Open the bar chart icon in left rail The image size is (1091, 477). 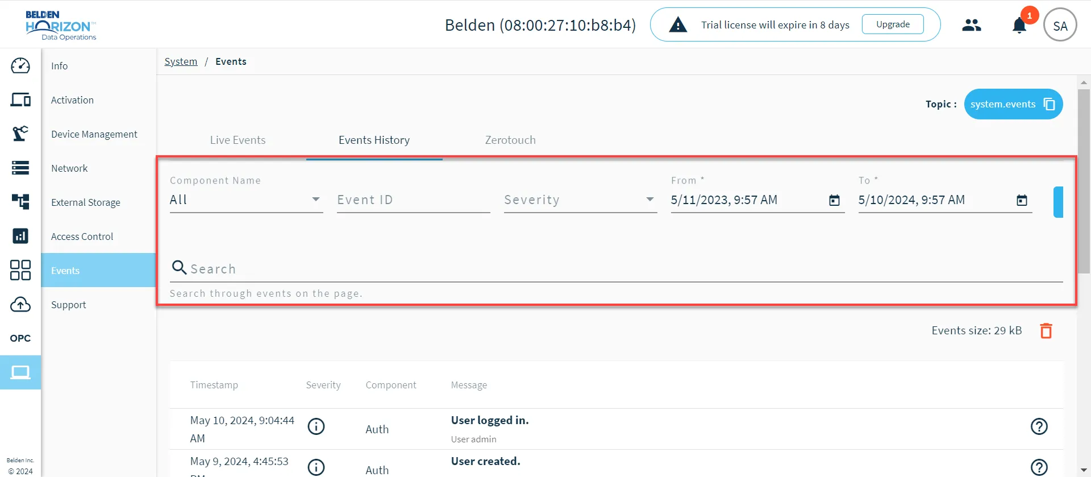point(20,236)
